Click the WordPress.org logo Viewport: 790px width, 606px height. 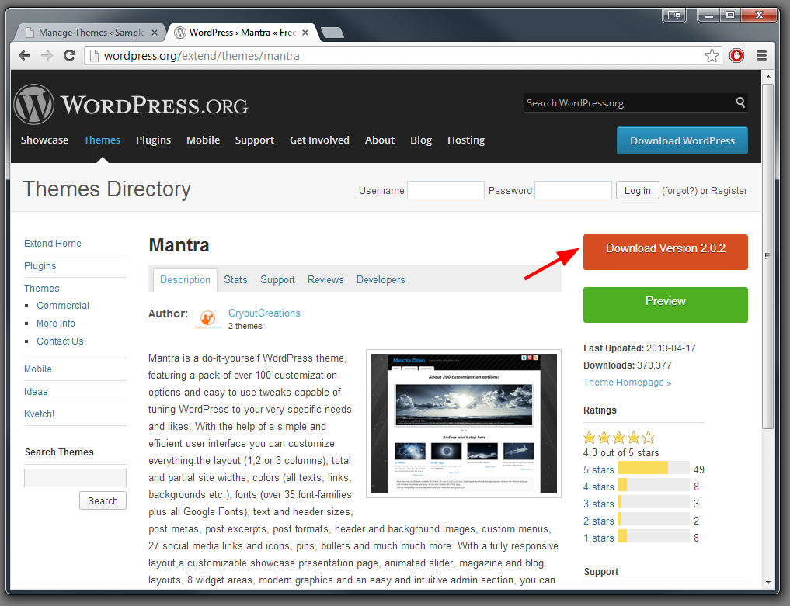[x=131, y=105]
